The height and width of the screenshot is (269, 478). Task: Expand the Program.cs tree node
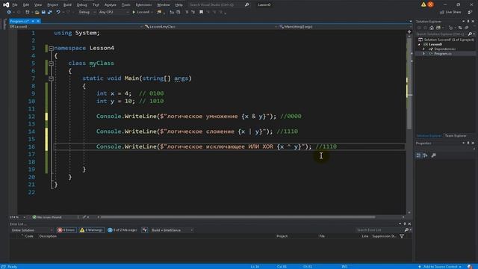[423, 54]
